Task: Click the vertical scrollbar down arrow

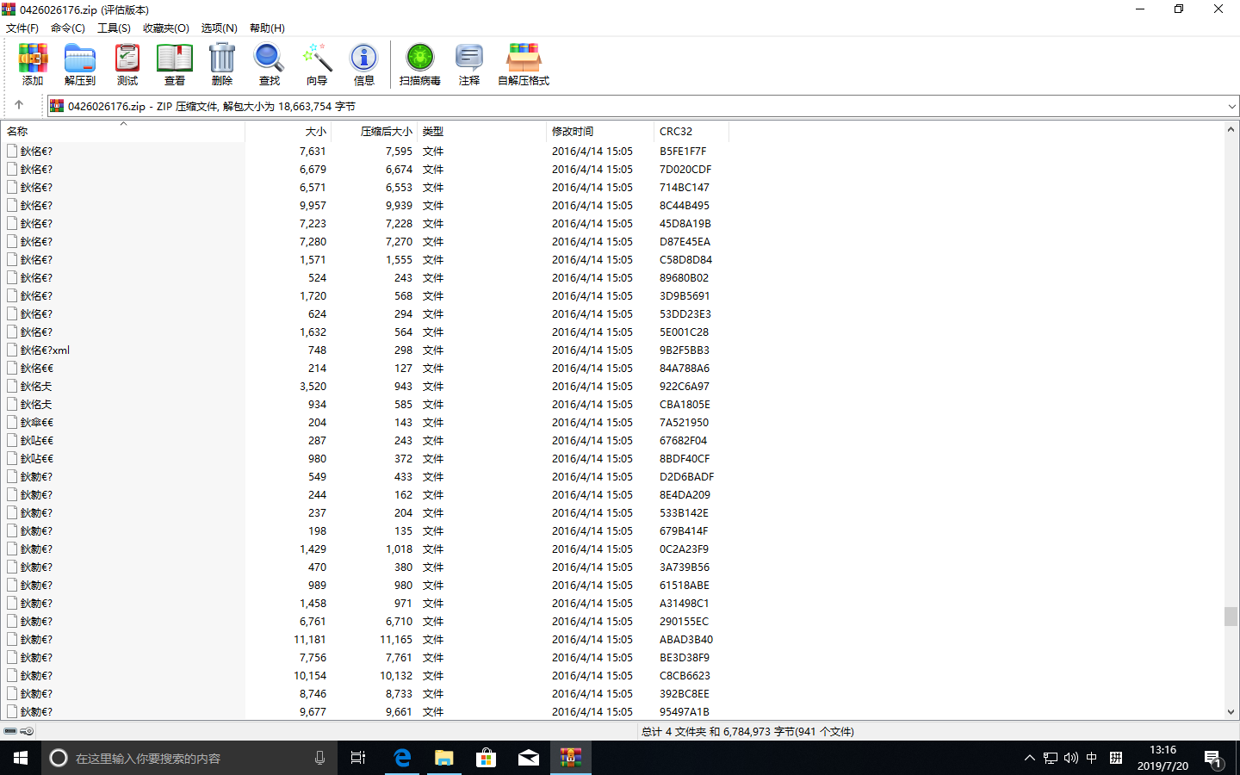Action: (1231, 712)
